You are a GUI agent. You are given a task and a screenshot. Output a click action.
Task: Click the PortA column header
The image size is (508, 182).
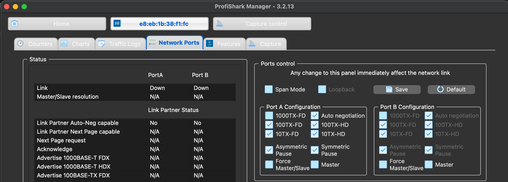(155, 75)
